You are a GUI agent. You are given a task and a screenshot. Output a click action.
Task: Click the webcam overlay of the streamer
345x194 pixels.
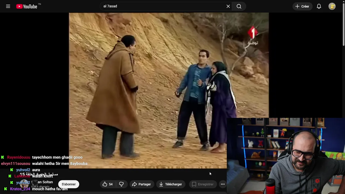pyautogui.click(x=286, y=156)
